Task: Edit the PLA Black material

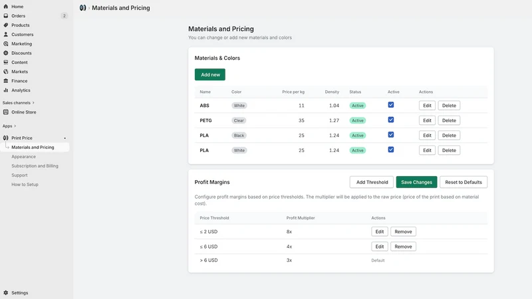Action: tap(427, 136)
